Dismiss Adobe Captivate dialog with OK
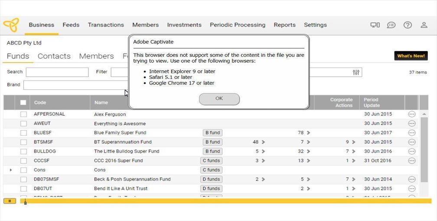 219,99
